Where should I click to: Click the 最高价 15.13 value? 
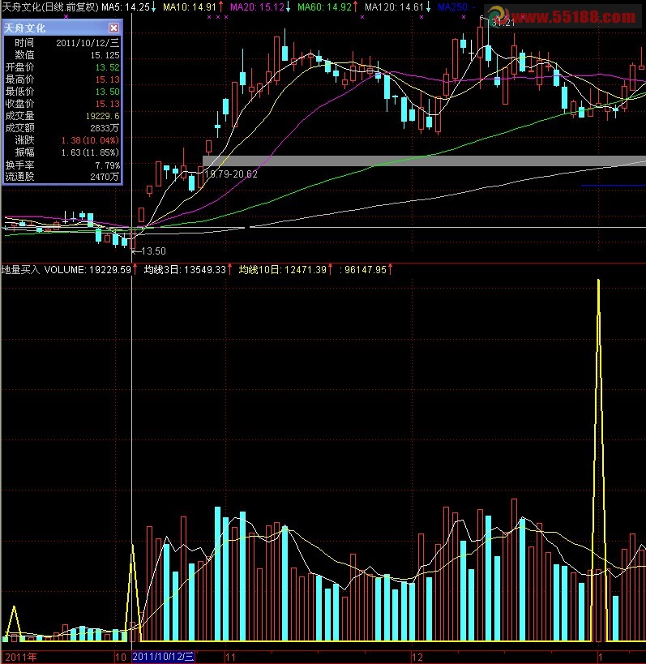point(108,79)
